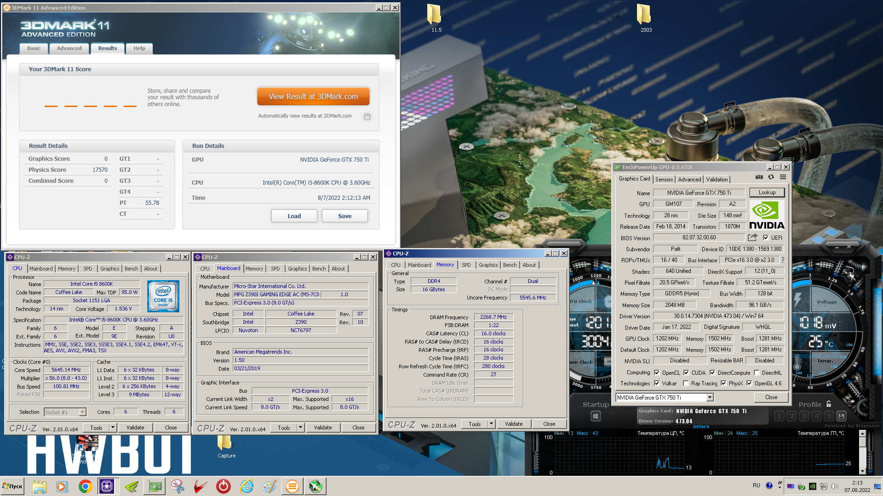The width and height of the screenshot is (883, 496).
Task: Select Afterburner profile slot 1
Action: [x=779, y=416]
